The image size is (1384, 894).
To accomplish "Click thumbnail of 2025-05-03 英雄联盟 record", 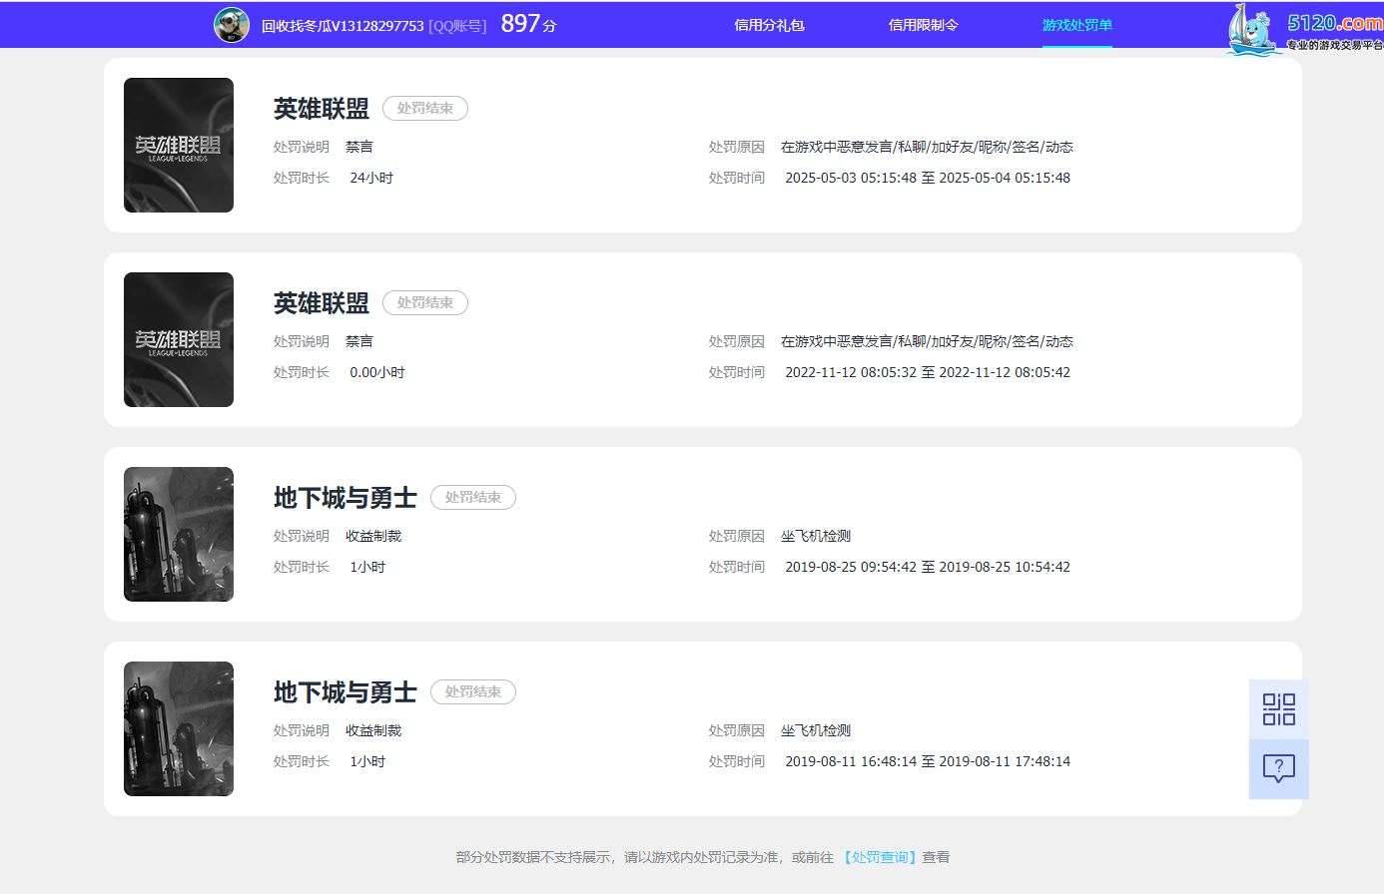I will point(179,145).
